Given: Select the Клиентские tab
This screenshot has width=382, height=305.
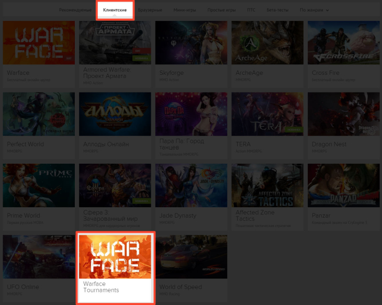Looking at the screenshot, I should [x=115, y=10].
